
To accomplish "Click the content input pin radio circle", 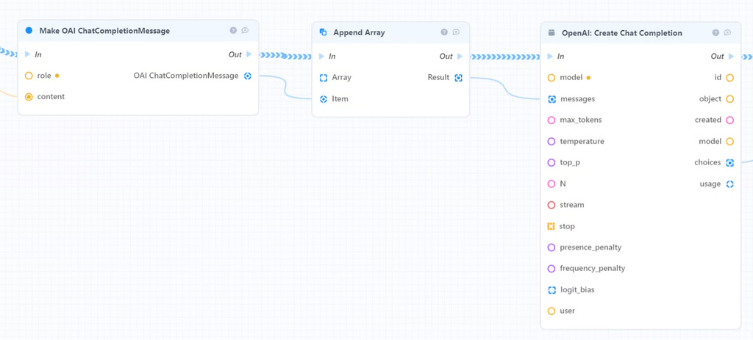I will 29,96.
